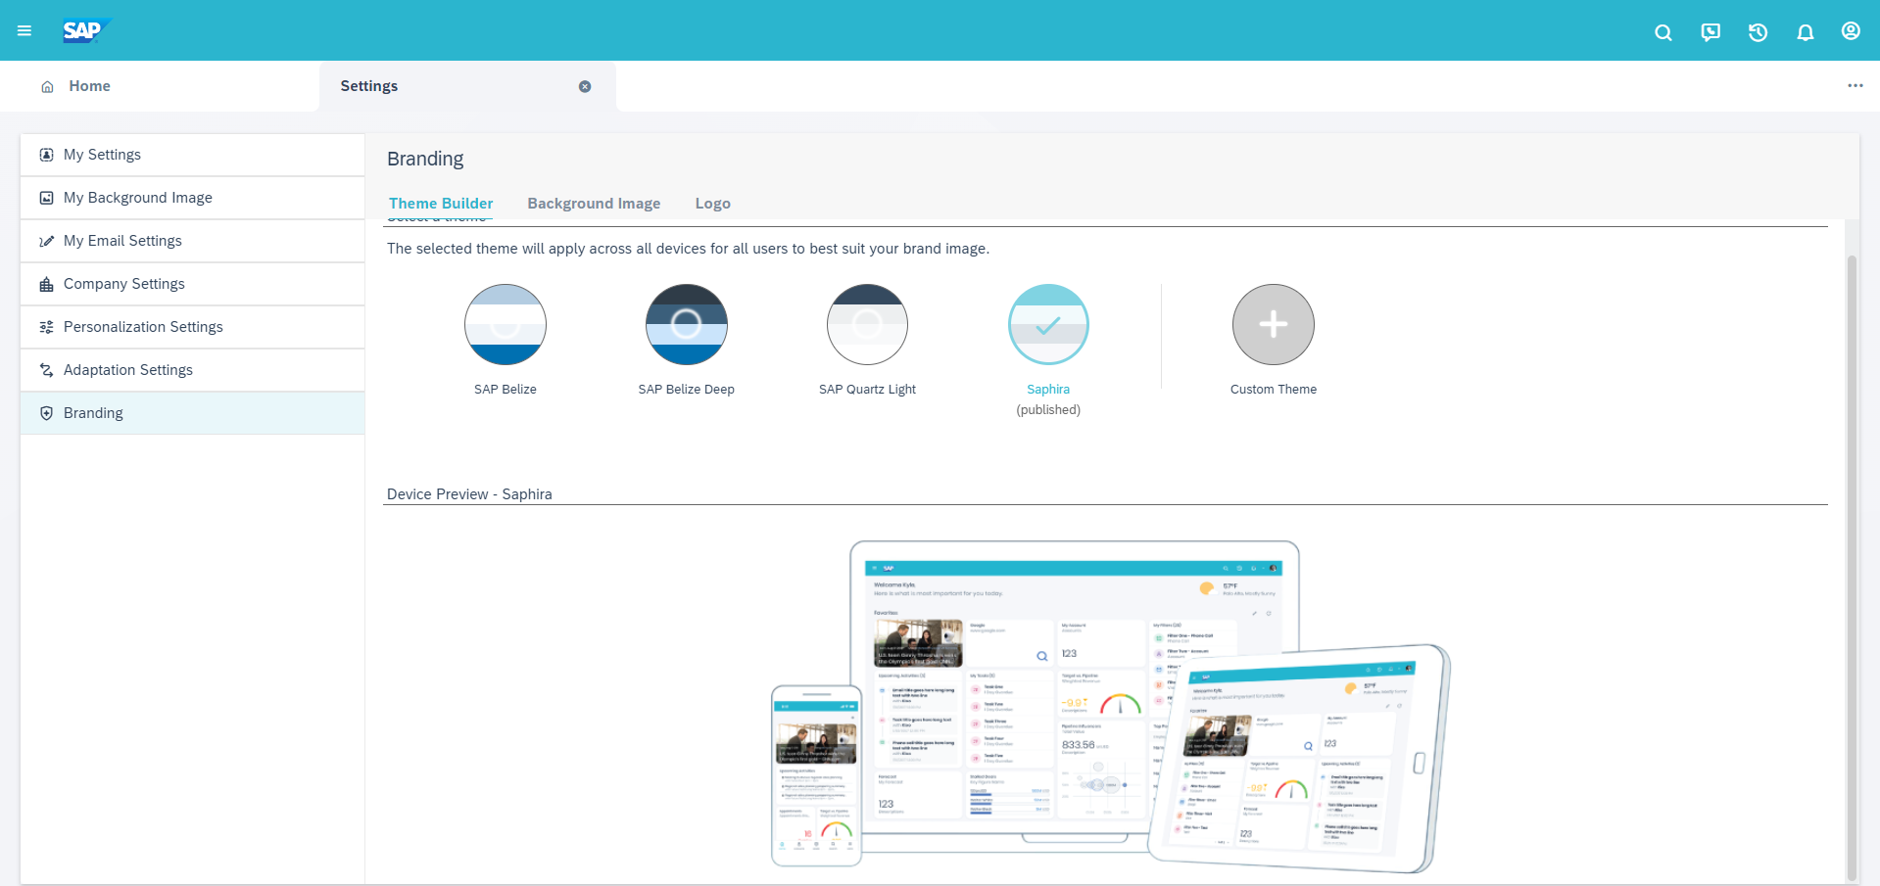
Task: Open the search icon in header
Action: pyautogui.click(x=1663, y=32)
